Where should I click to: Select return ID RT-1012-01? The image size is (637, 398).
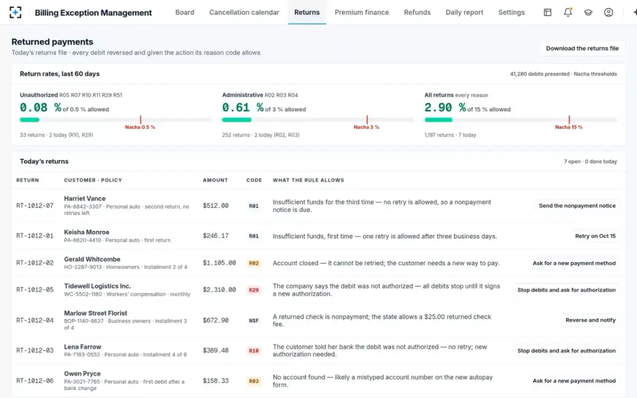[35, 236]
